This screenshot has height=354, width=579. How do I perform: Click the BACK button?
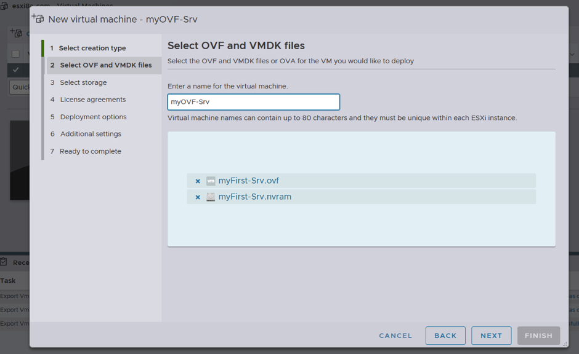[x=445, y=336]
